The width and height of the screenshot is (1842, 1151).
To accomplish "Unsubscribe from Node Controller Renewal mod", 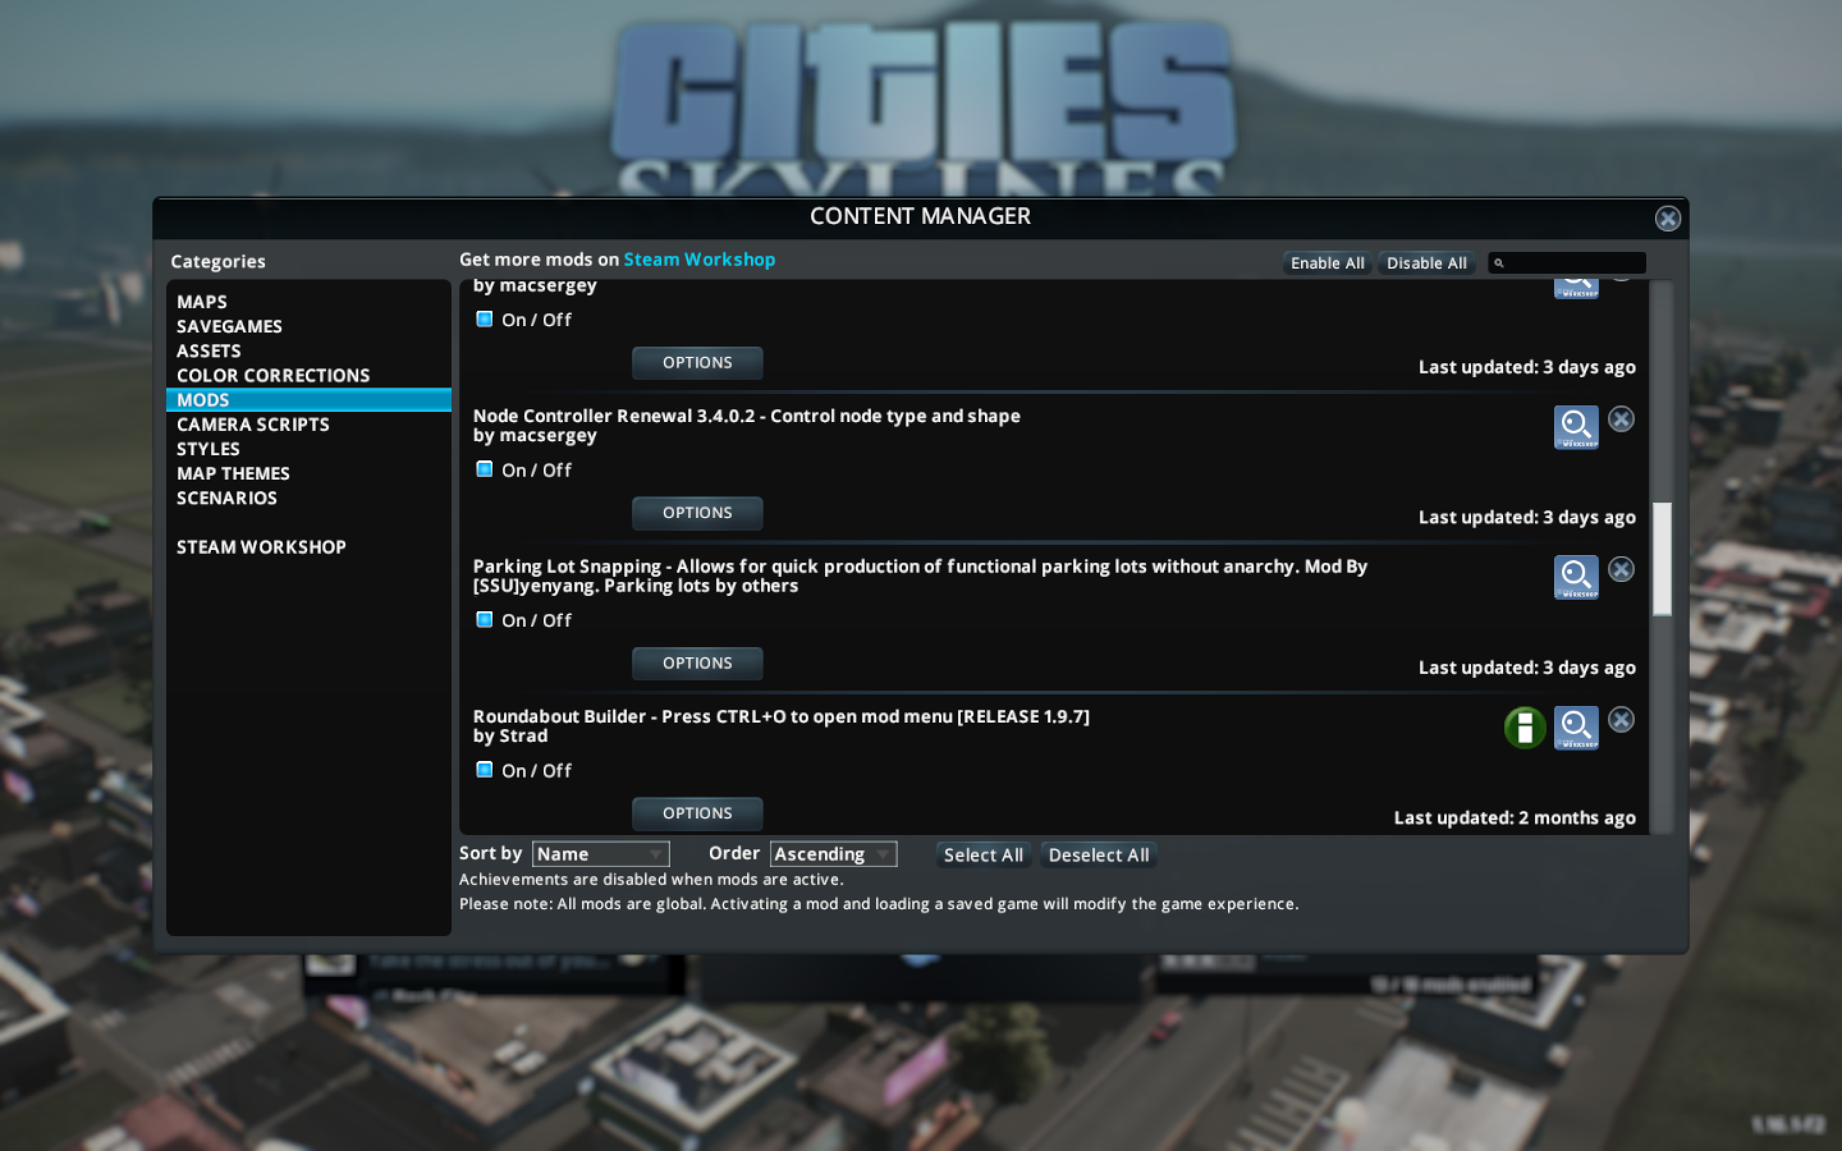I will point(1621,419).
